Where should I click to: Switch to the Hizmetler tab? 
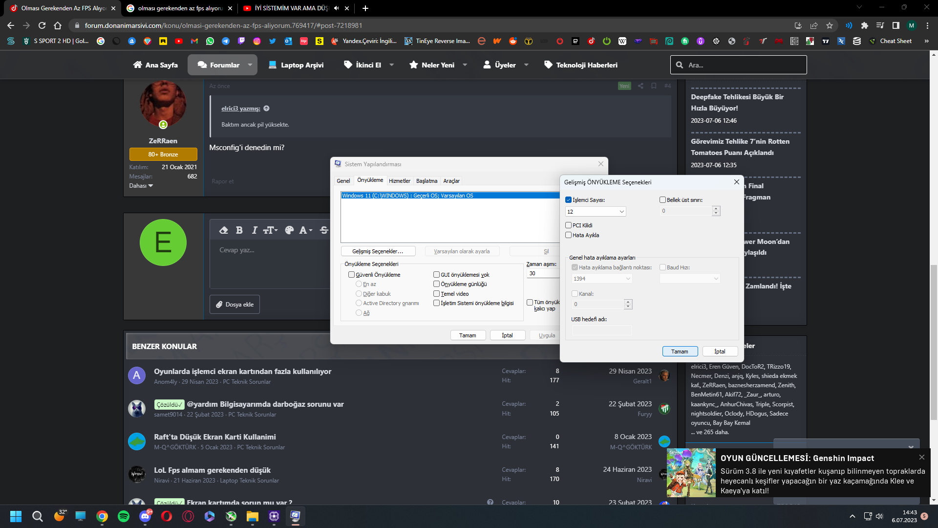[400, 181]
